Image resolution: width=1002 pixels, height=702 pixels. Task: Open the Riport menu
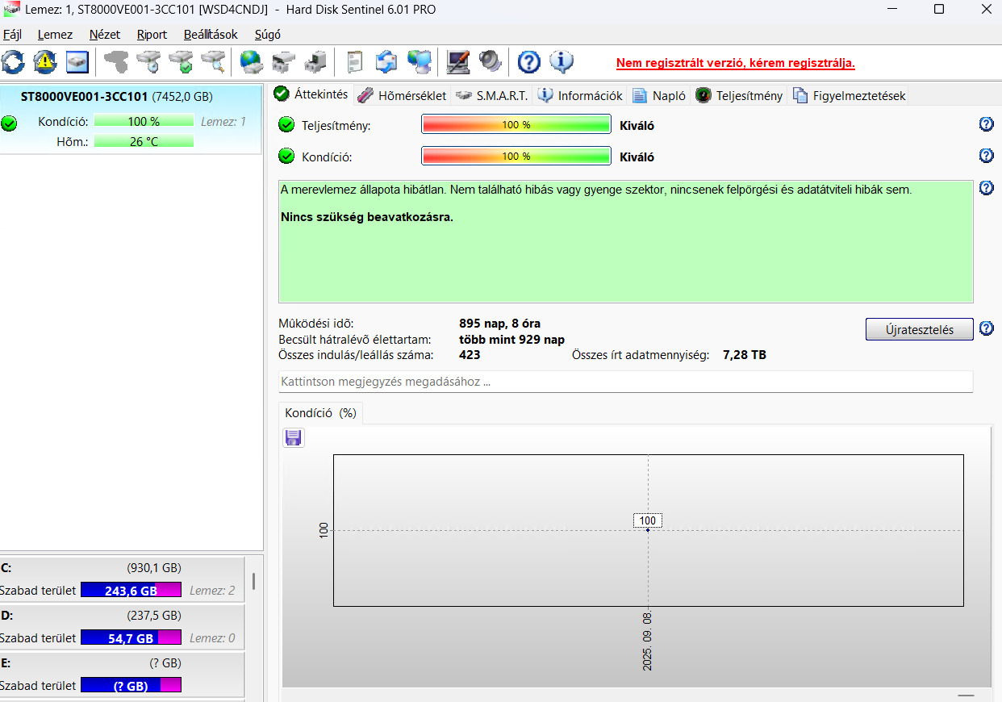(x=152, y=35)
